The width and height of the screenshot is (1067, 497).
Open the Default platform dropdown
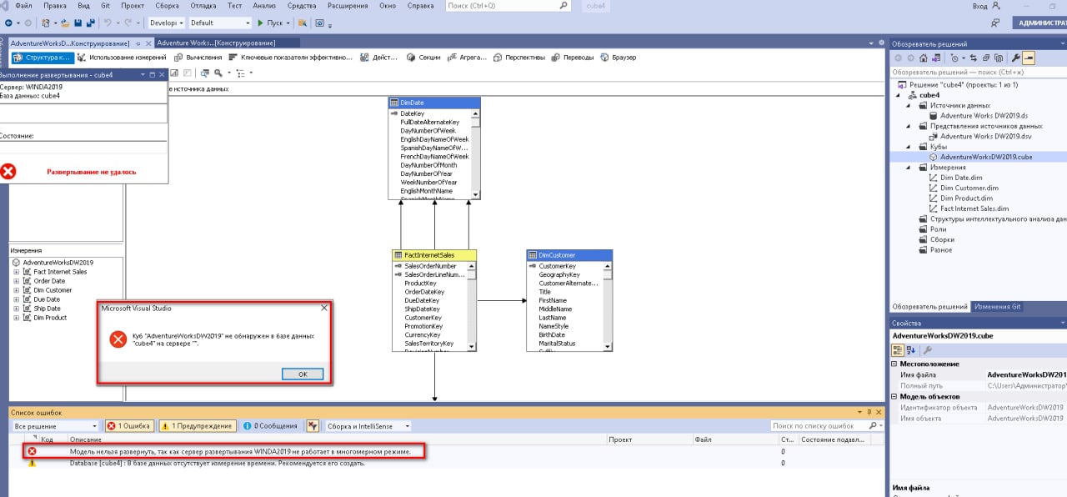[220, 23]
